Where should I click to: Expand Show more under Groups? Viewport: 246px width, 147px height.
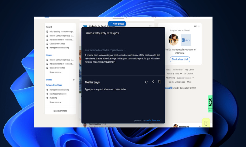(x=55, y=72)
